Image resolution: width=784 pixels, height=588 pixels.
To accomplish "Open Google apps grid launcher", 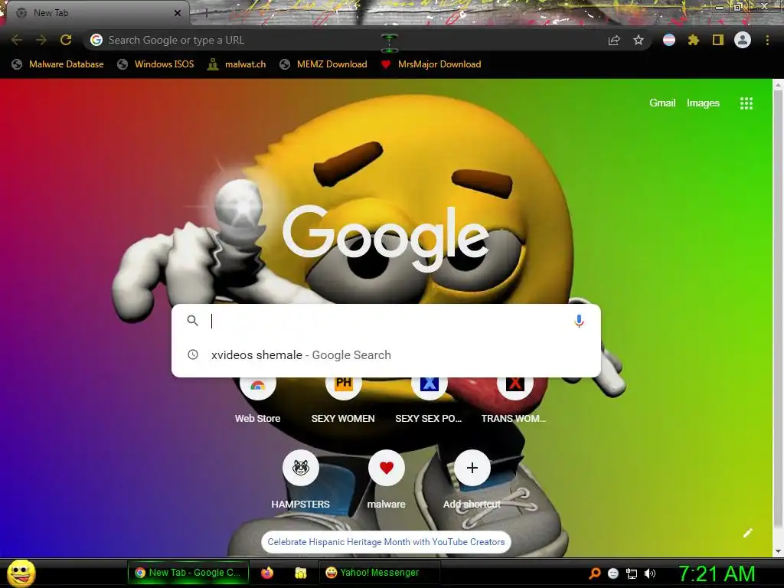I will click(x=746, y=103).
